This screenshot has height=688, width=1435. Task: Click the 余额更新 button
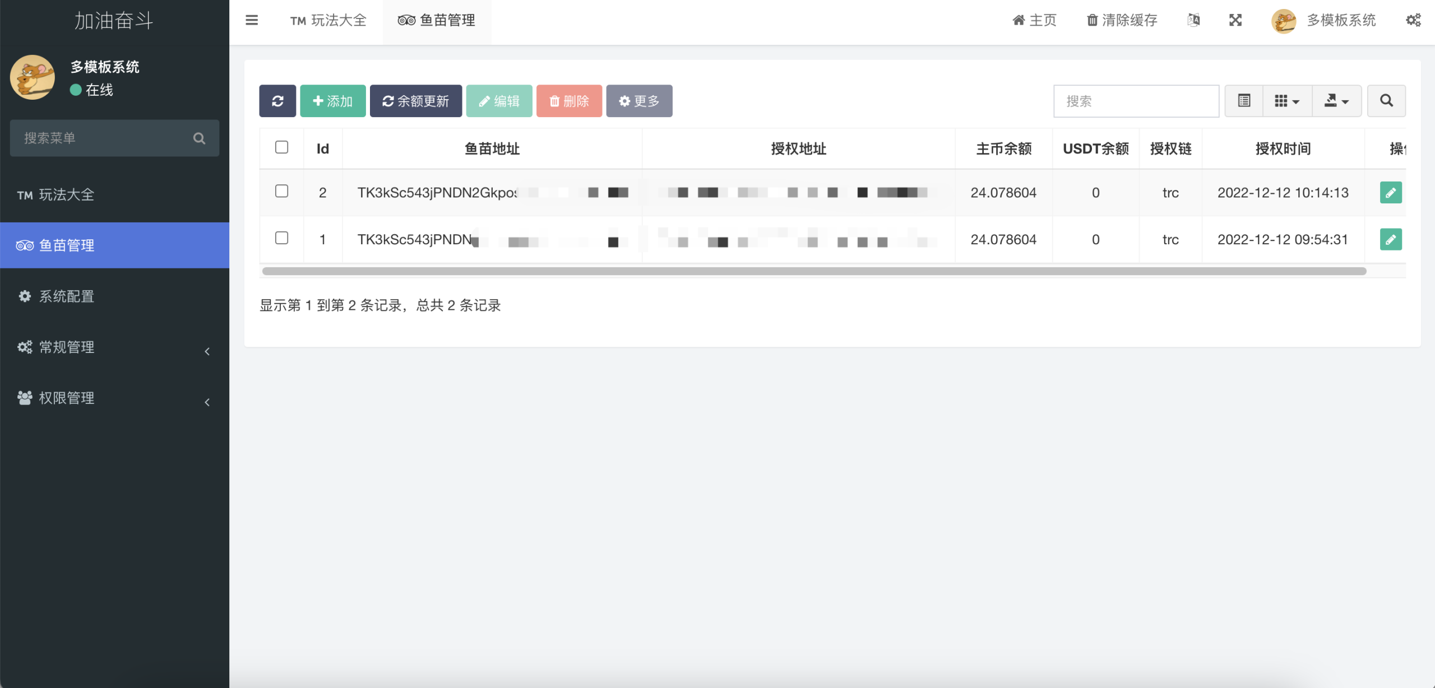[x=416, y=101]
